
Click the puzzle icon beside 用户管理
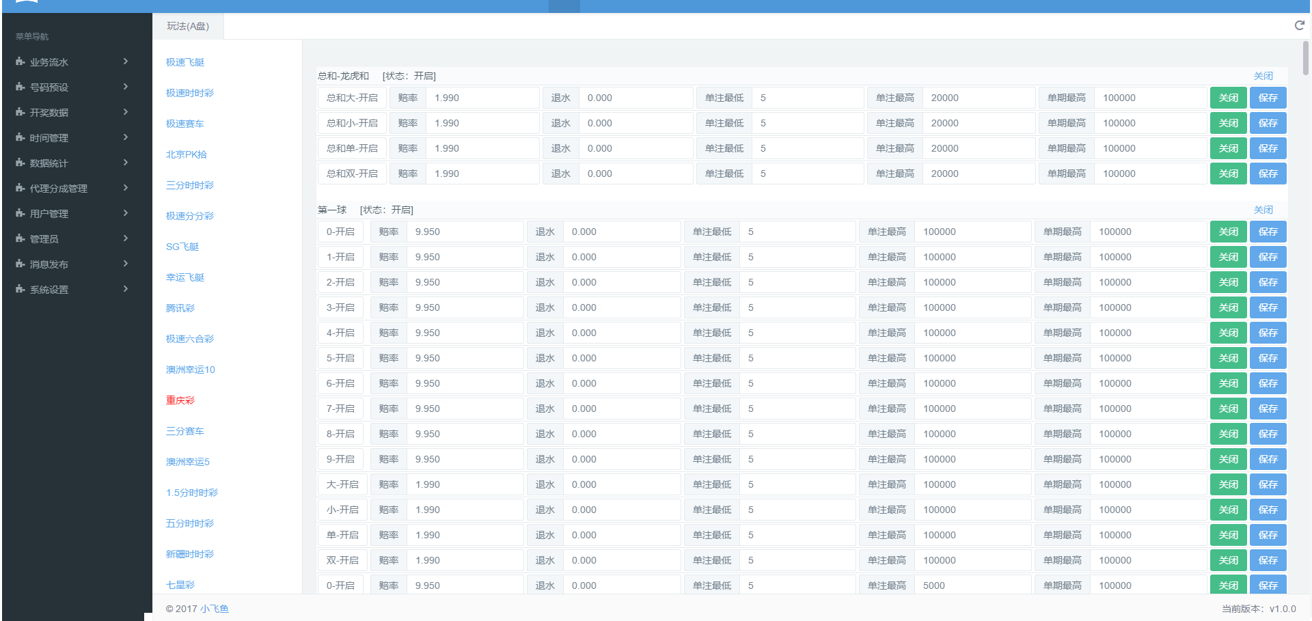[20, 213]
